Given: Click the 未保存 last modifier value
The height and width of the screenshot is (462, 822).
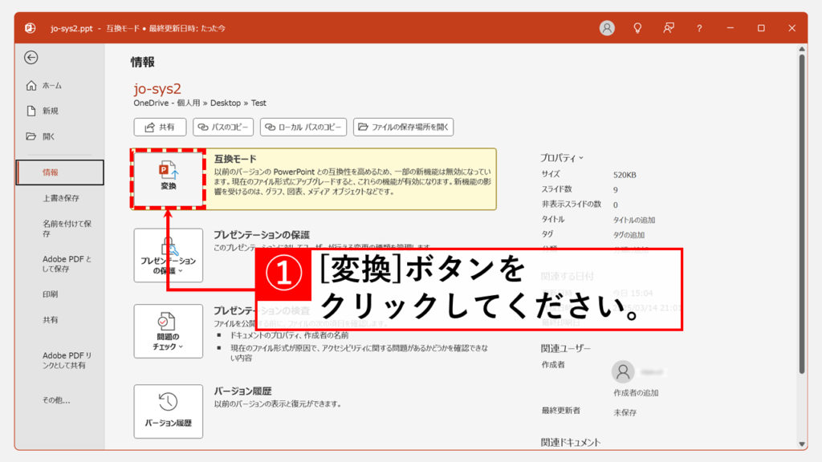Looking at the screenshot, I should click(625, 413).
